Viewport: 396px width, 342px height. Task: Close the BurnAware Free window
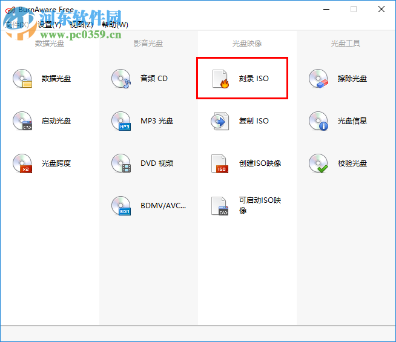pos(381,9)
